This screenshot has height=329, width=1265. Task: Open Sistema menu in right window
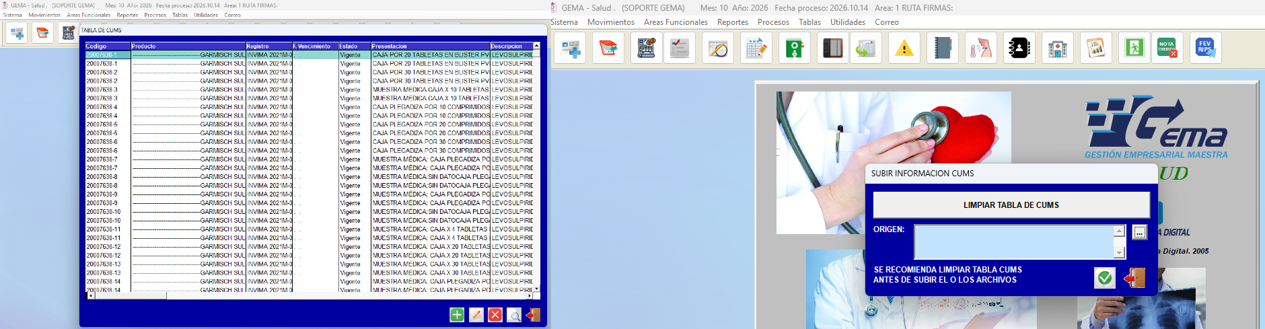pos(564,22)
